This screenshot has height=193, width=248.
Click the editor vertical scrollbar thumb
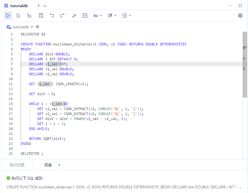tap(245, 65)
